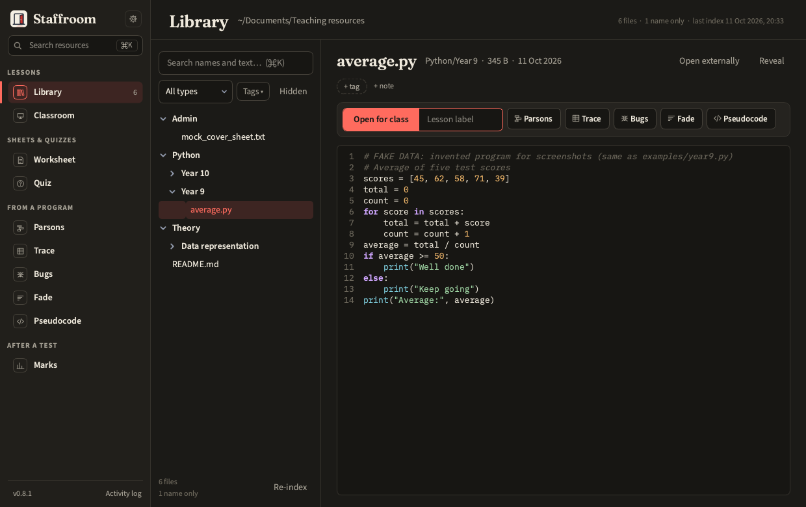Click the sidebar Pseudocode brackets icon

point(20,321)
